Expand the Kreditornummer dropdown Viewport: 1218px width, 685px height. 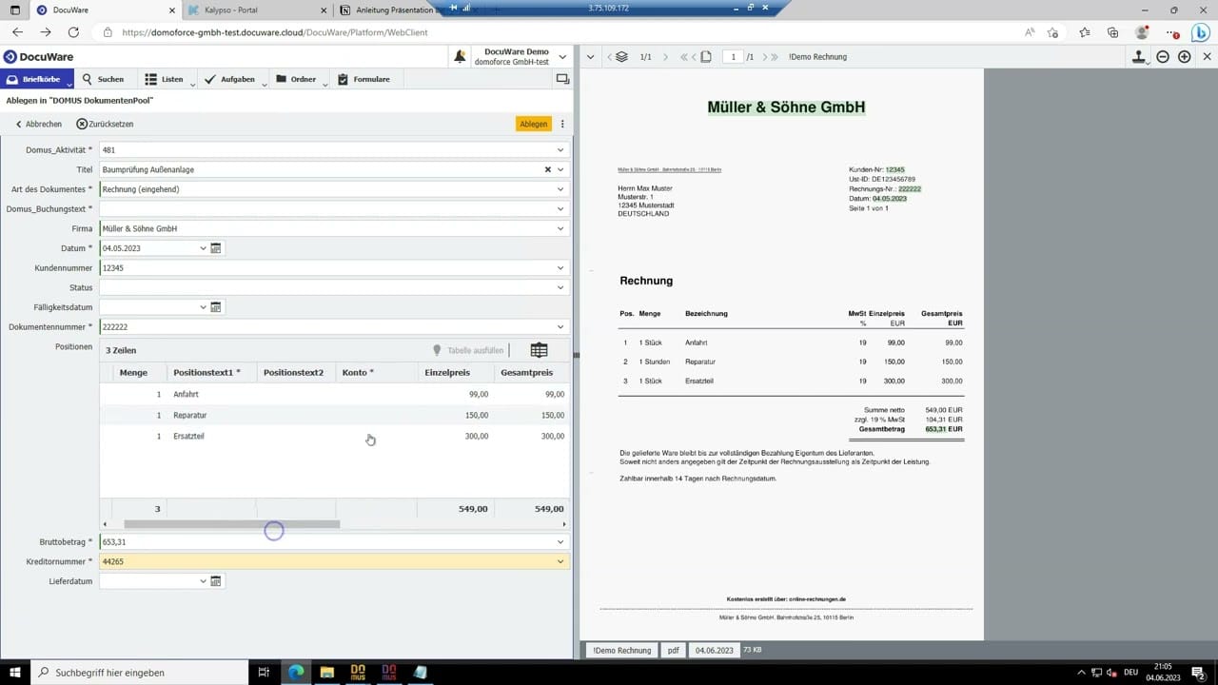click(560, 561)
